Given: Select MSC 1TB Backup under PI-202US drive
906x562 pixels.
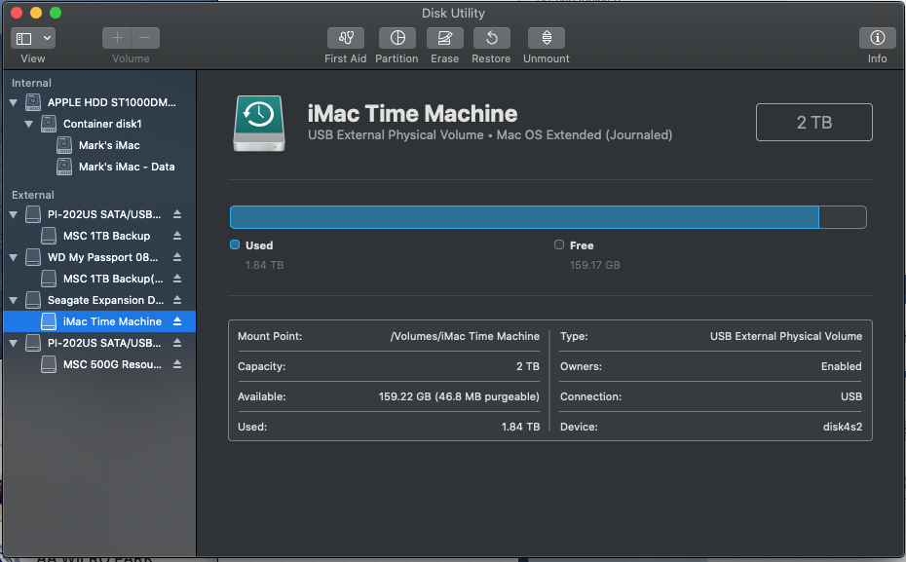Looking at the screenshot, I should [x=106, y=236].
